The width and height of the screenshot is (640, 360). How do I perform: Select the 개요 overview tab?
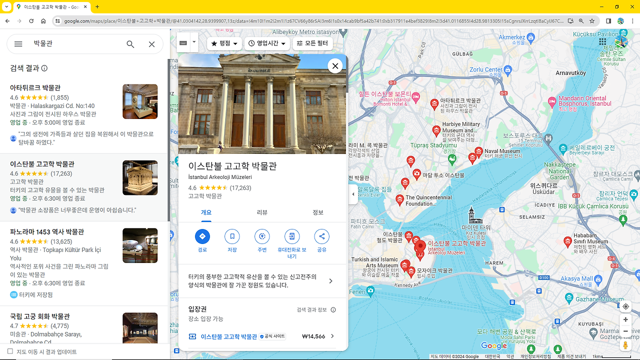click(206, 212)
